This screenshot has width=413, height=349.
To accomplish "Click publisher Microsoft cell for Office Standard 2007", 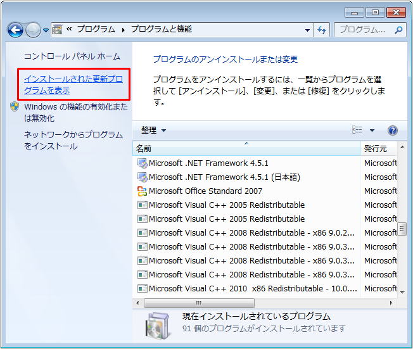I will [x=380, y=191].
